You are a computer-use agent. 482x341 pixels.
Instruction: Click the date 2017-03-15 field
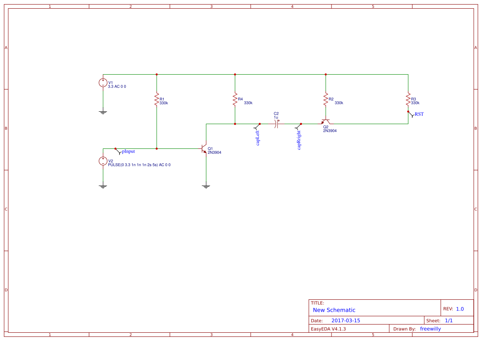tap(347, 320)
